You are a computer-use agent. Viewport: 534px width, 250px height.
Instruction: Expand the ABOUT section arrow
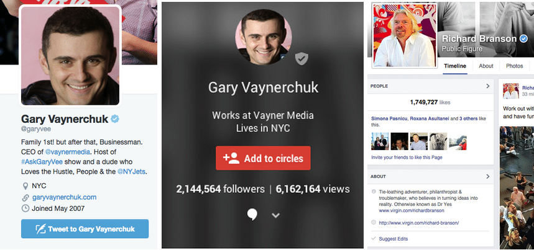(487, 177)
